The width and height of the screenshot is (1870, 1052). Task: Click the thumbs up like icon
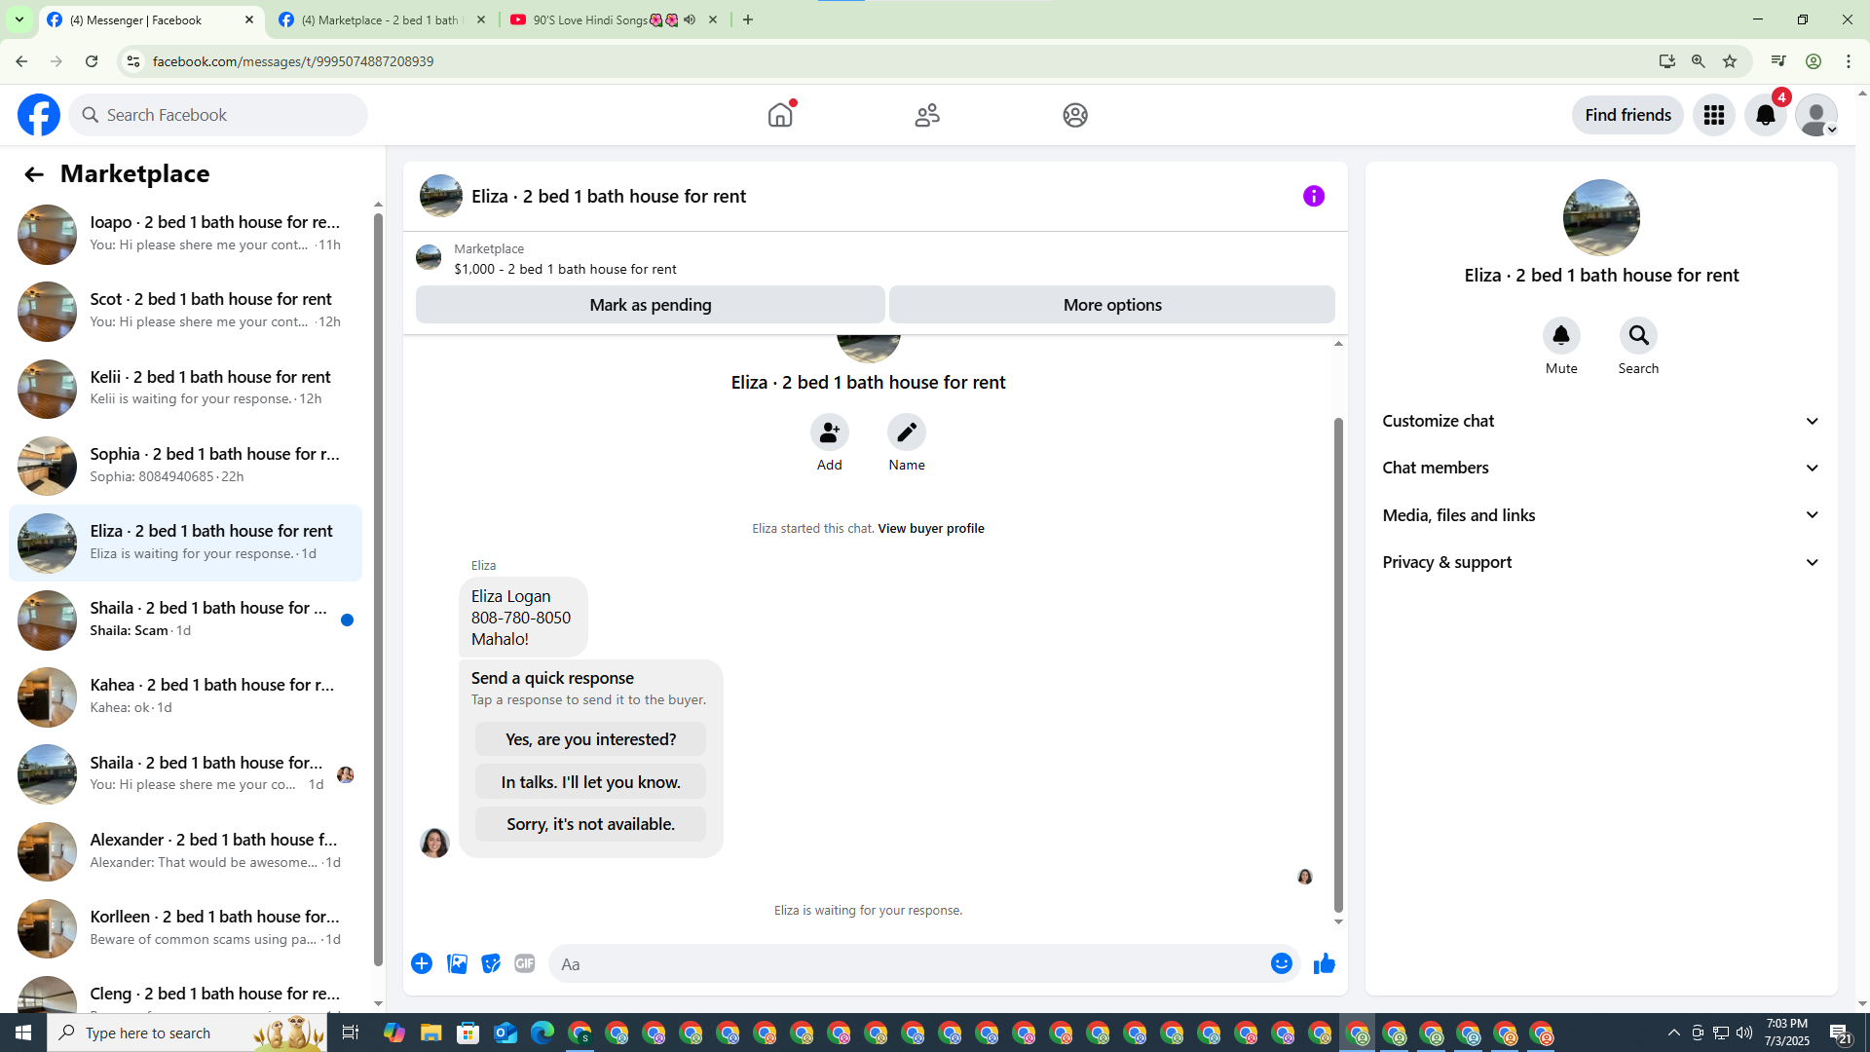click(x=1324, y=964)
